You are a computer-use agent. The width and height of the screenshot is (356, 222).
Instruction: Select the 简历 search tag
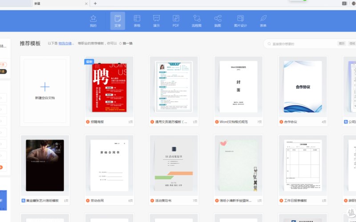pos(342,44)
